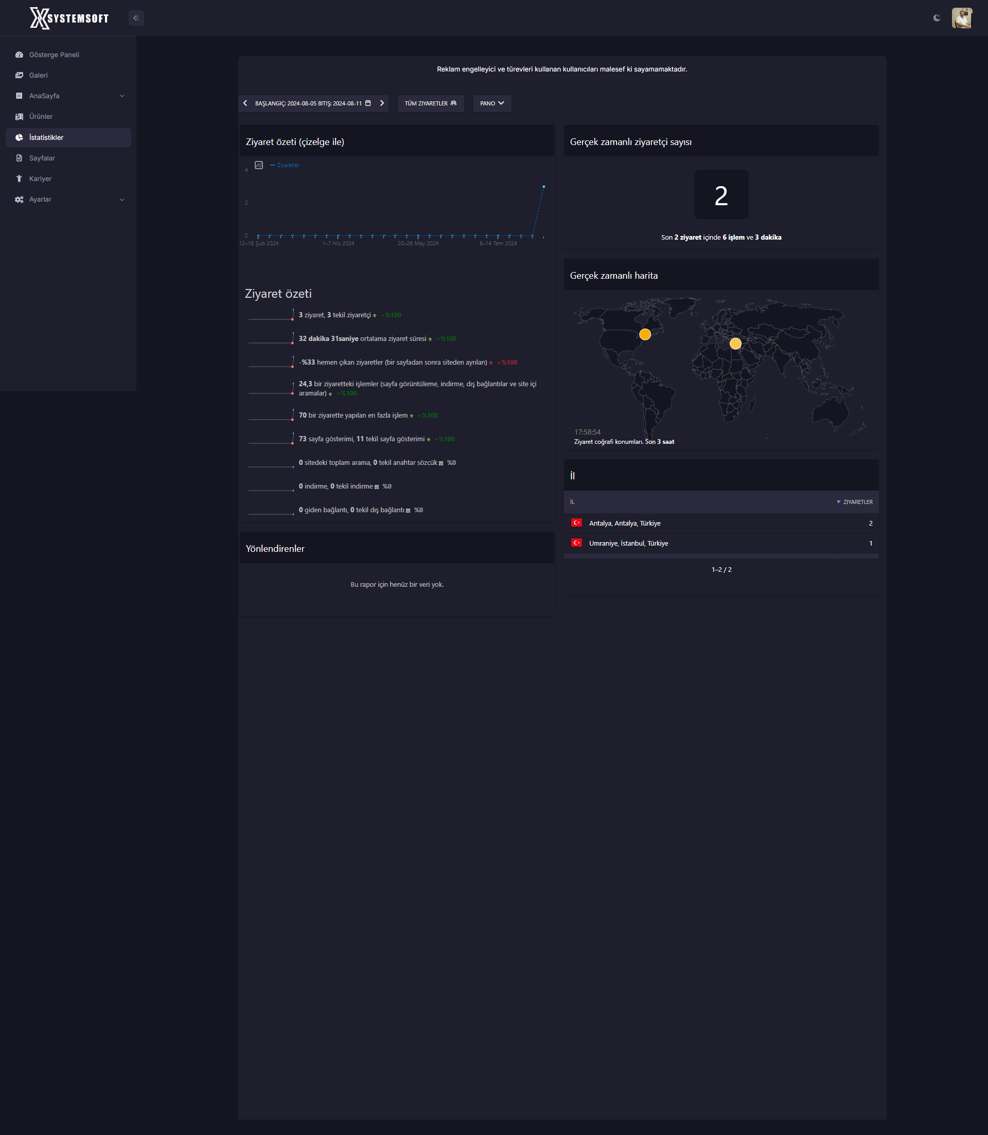Expand the Ayarlar settings chevron
This screenshot has height=1135, width=988.
(x=122, y=200)
